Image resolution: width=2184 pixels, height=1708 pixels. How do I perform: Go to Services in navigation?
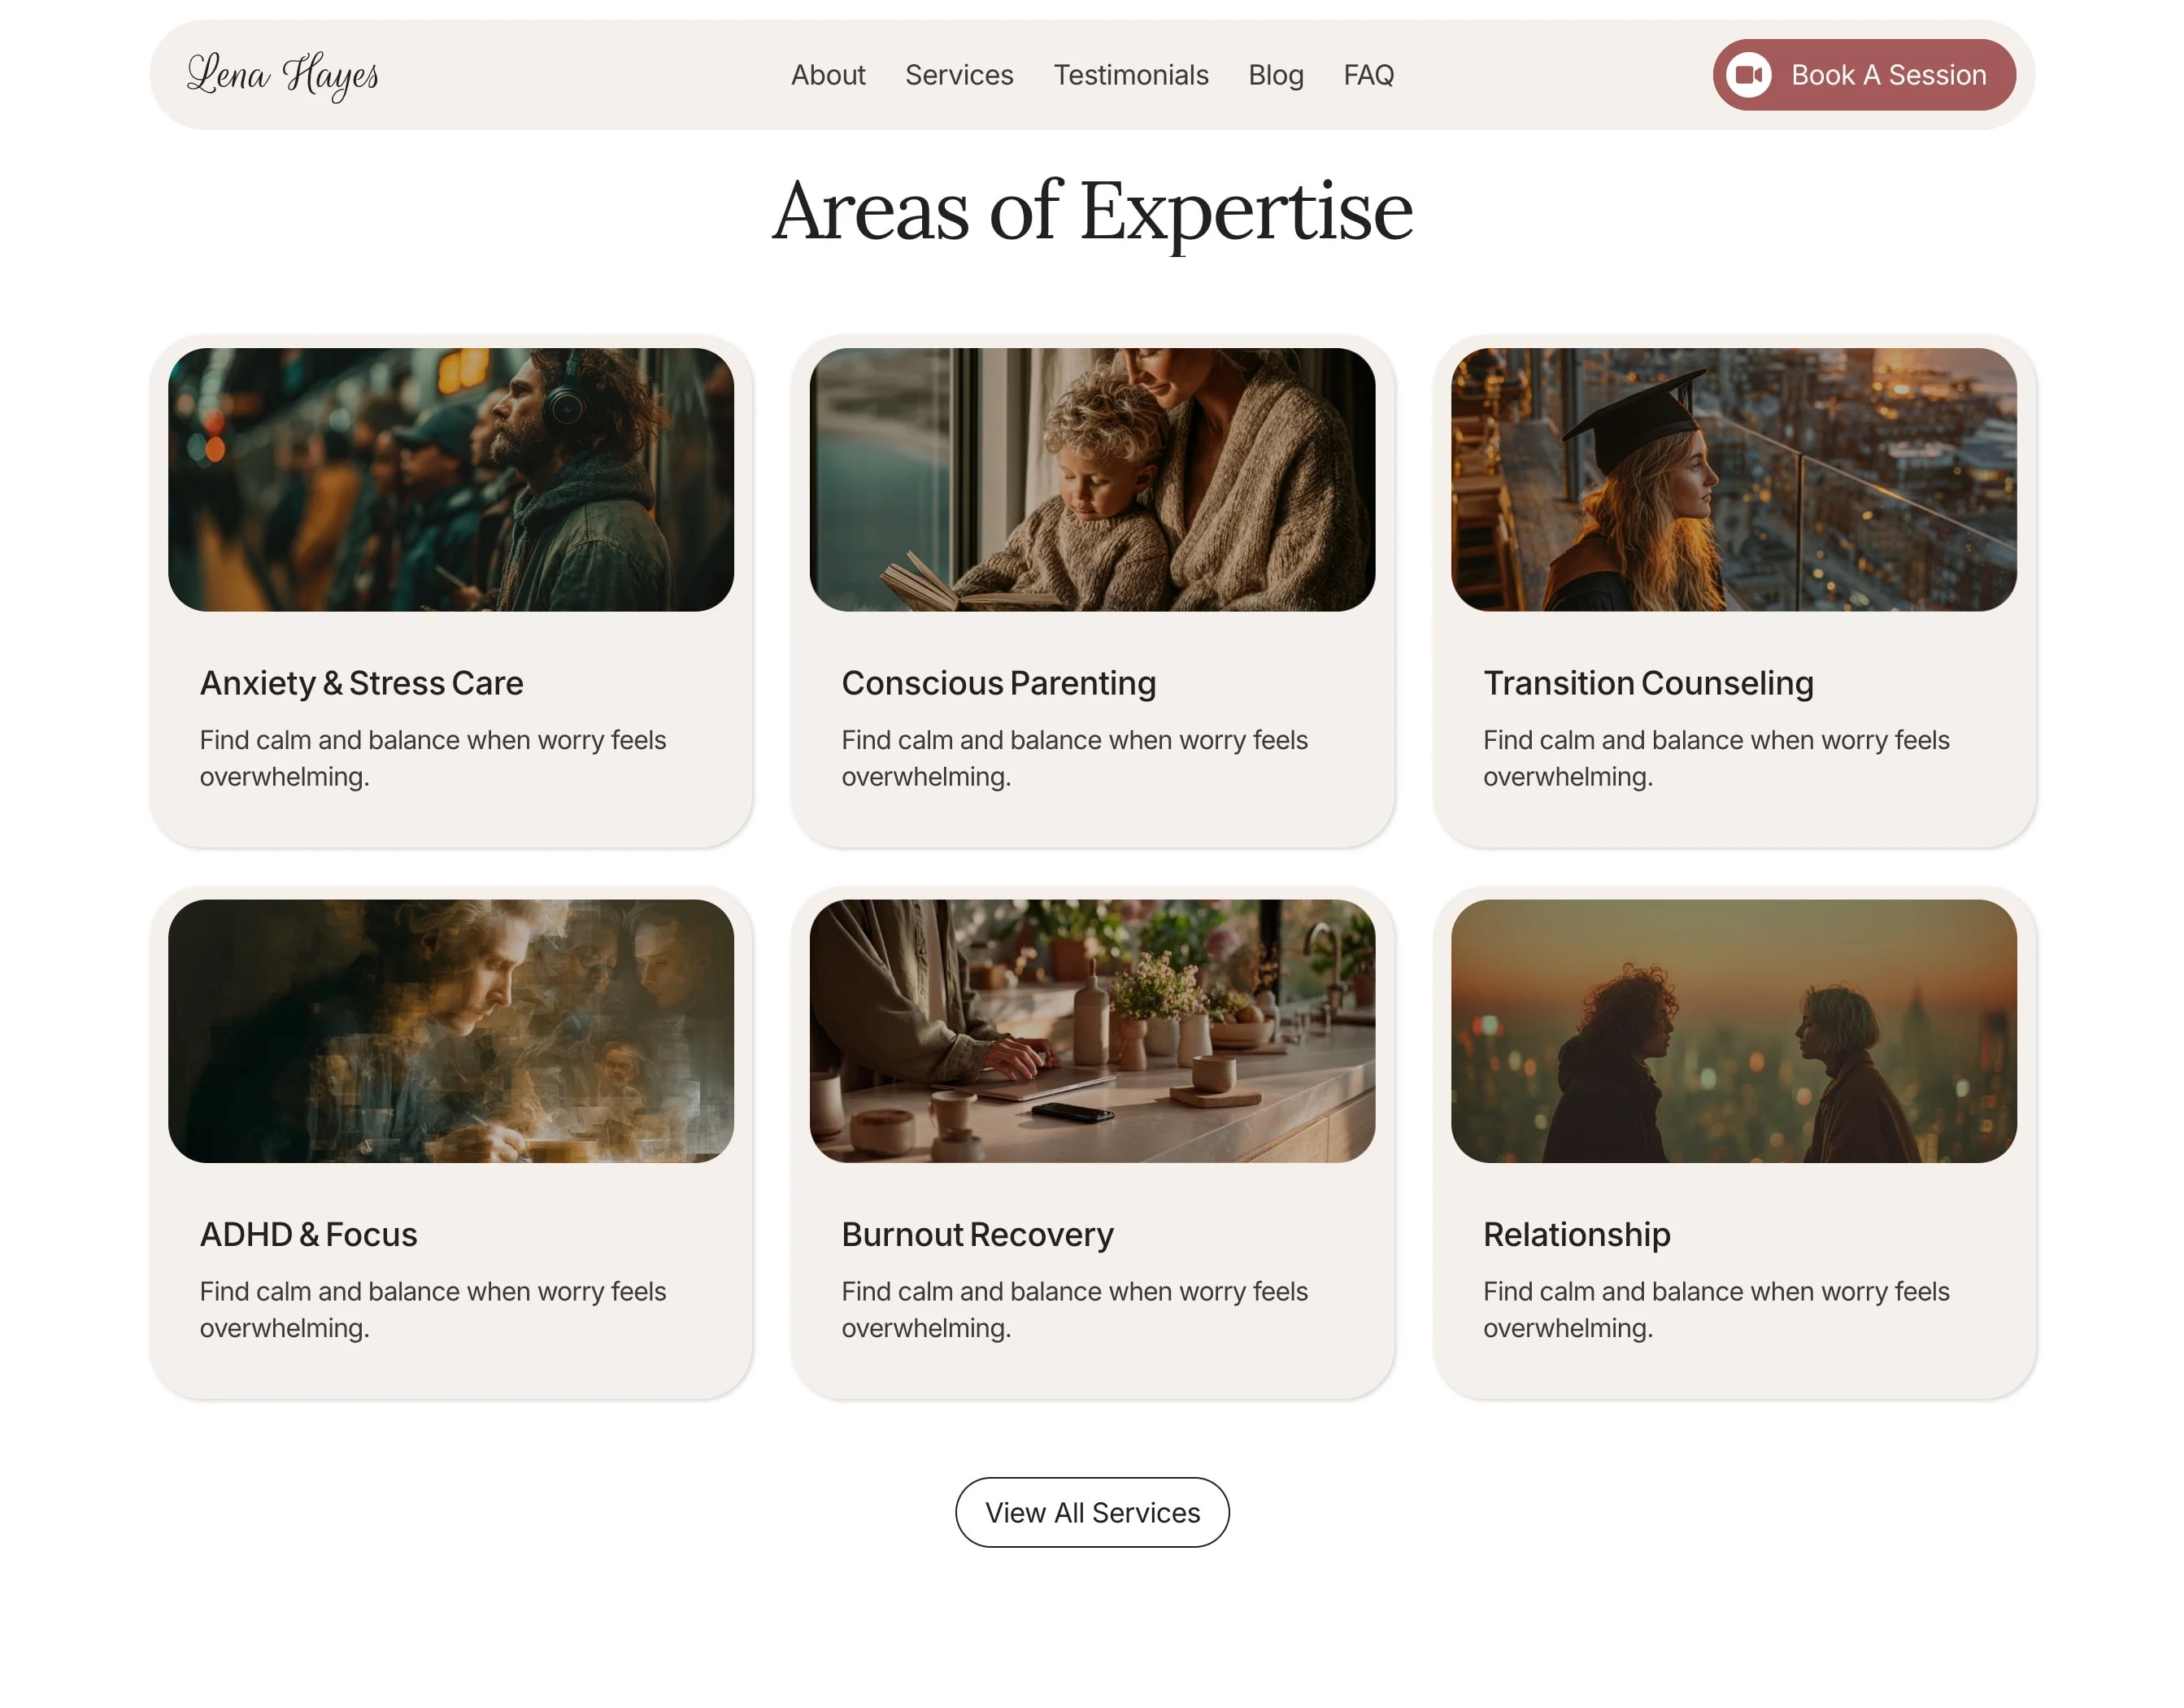point(958,75)
